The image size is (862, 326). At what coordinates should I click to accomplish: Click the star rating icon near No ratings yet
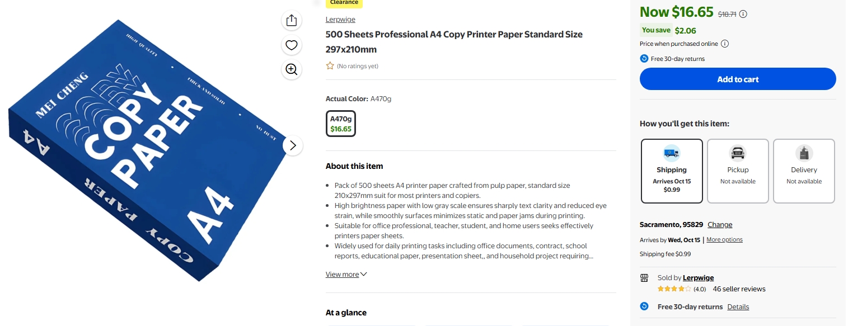330,66
